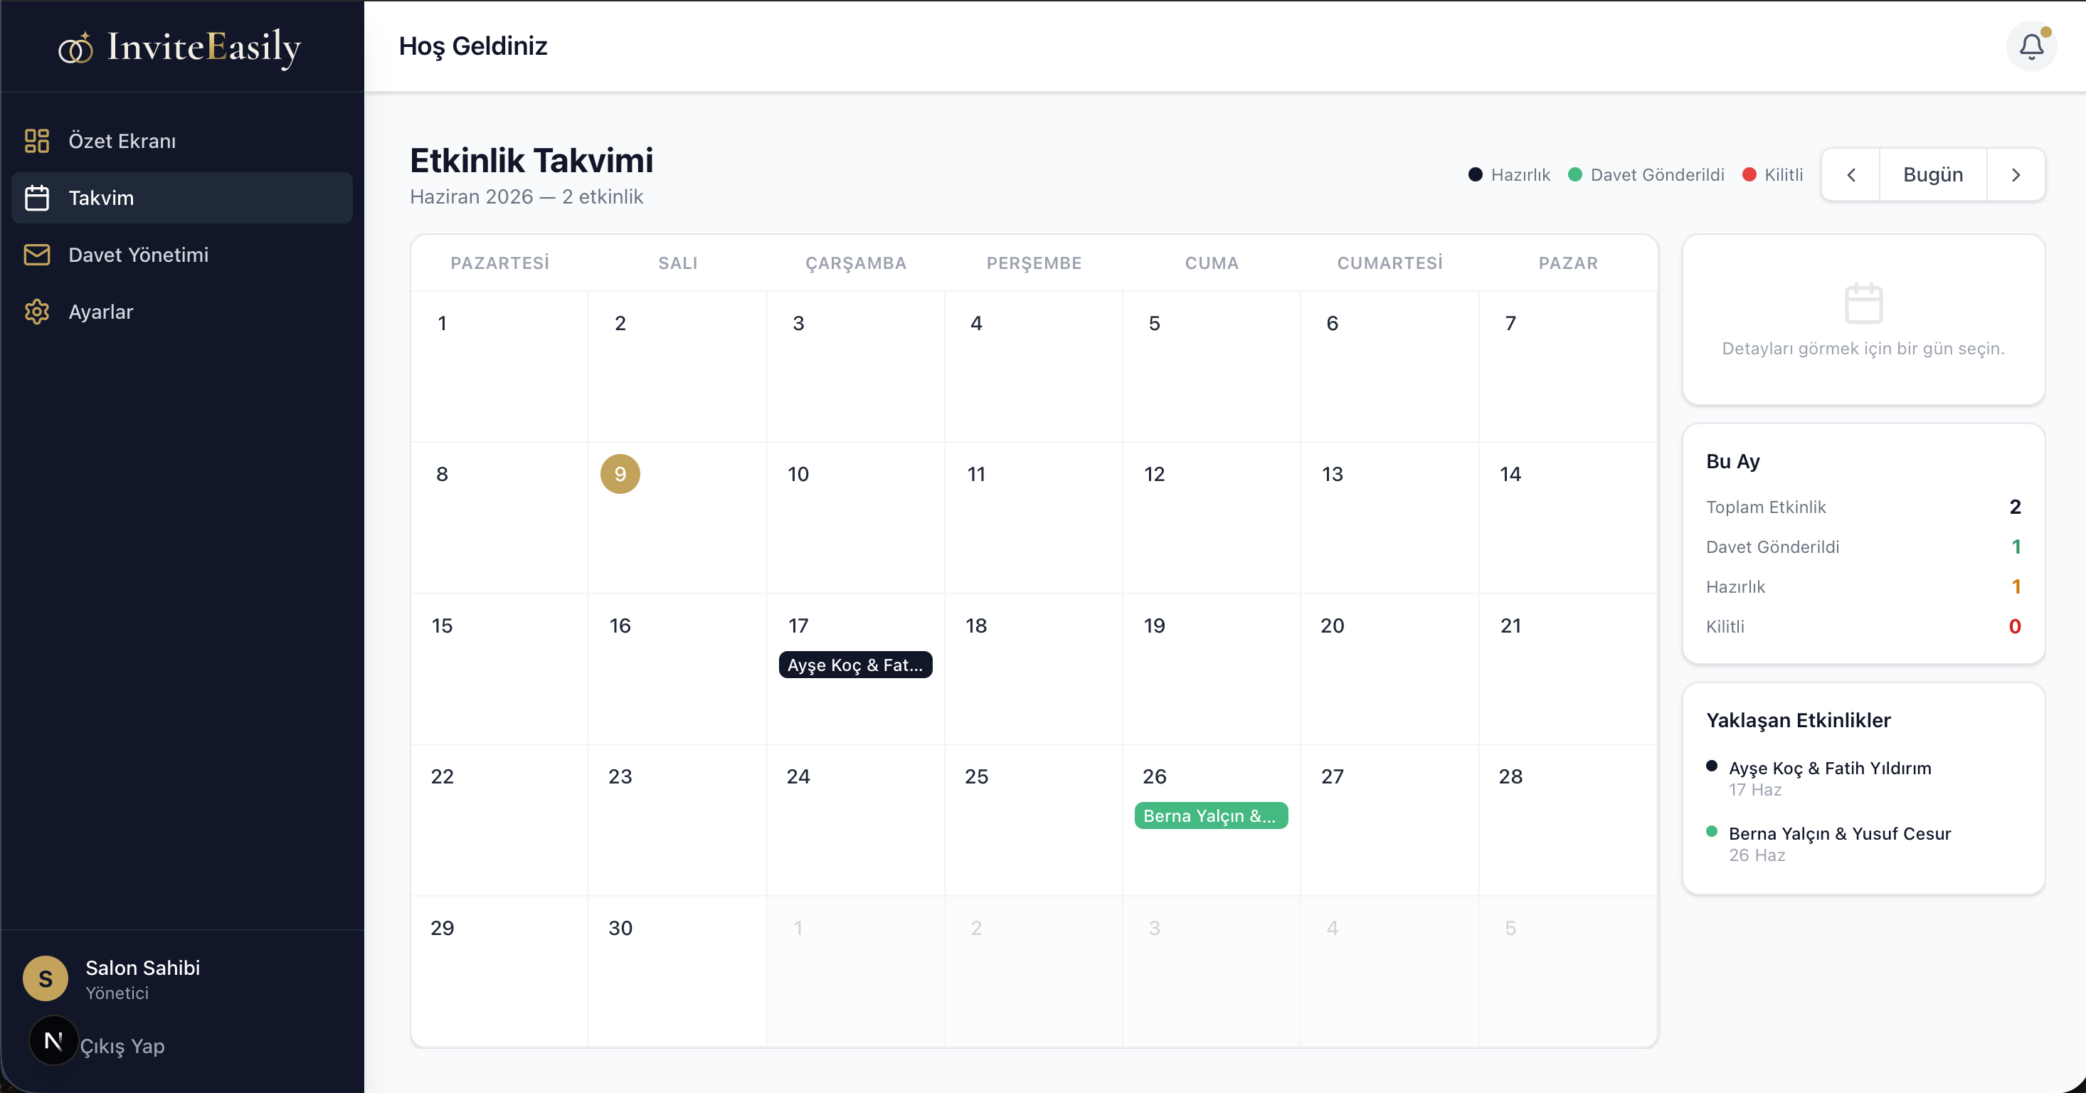Click the Etkinlik Takvimi heading

pos(531,160)
